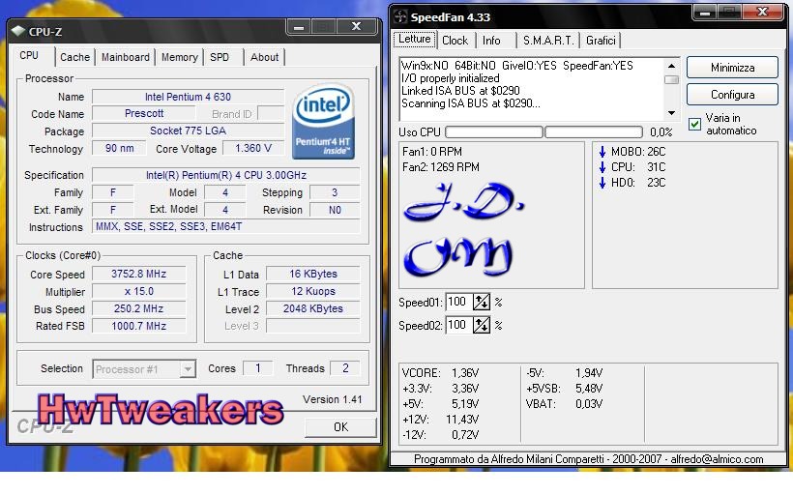This screenshot has height=495, width=793.
Task: Click the SpeedFan title bar fan icon
Action: [x=400, y=16]
